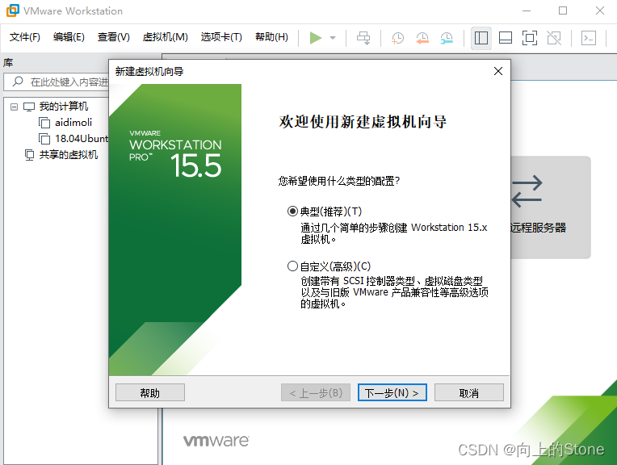The image size is (617, 465).
Task: Open the console view toolbar icon
Action: [589, 38]
